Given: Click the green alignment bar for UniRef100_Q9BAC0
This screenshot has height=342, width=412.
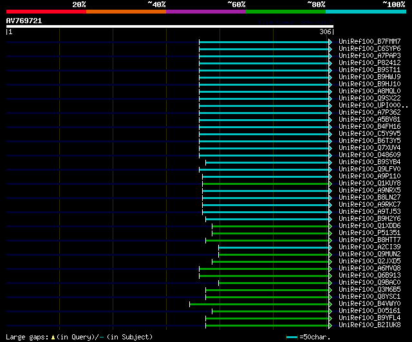Looking at the screenshot, I should 274,283.
